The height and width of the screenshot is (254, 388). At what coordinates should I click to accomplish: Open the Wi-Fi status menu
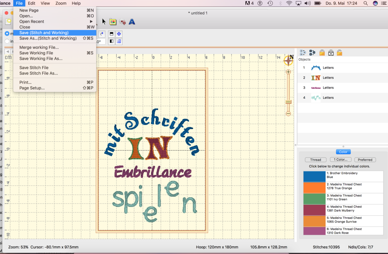click(x=289, y=3)
